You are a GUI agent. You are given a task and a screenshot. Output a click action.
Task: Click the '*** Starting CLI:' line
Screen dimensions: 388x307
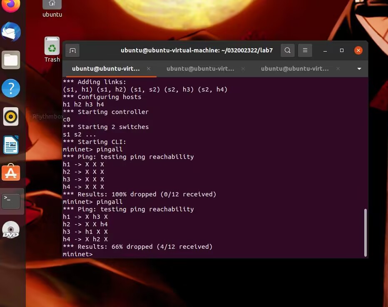coord(95,142)
